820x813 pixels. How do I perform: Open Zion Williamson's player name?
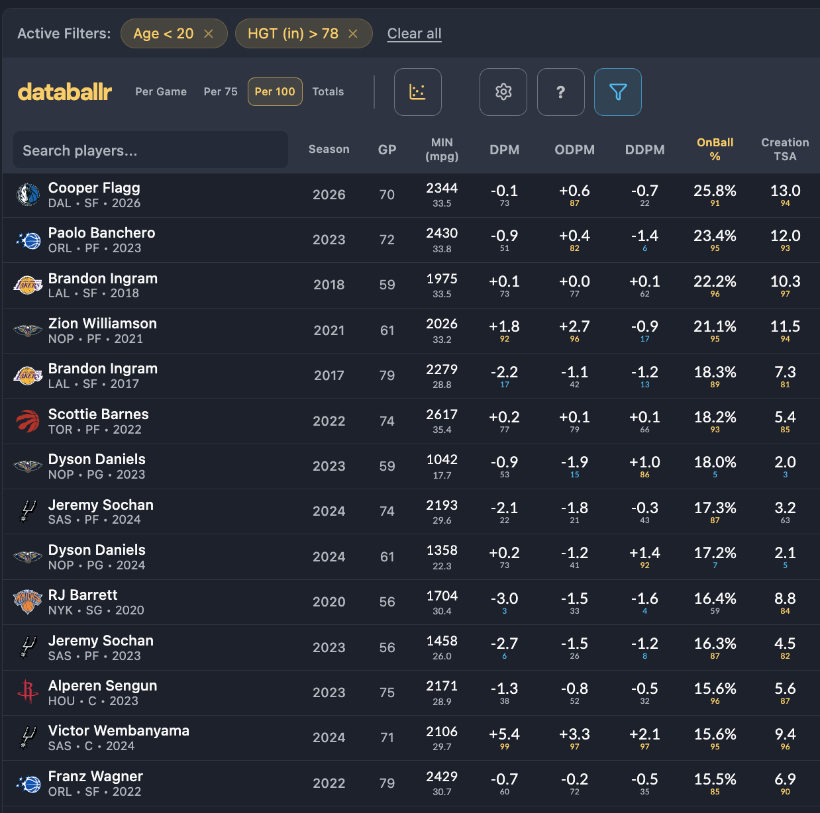click(x=103, y=324)
